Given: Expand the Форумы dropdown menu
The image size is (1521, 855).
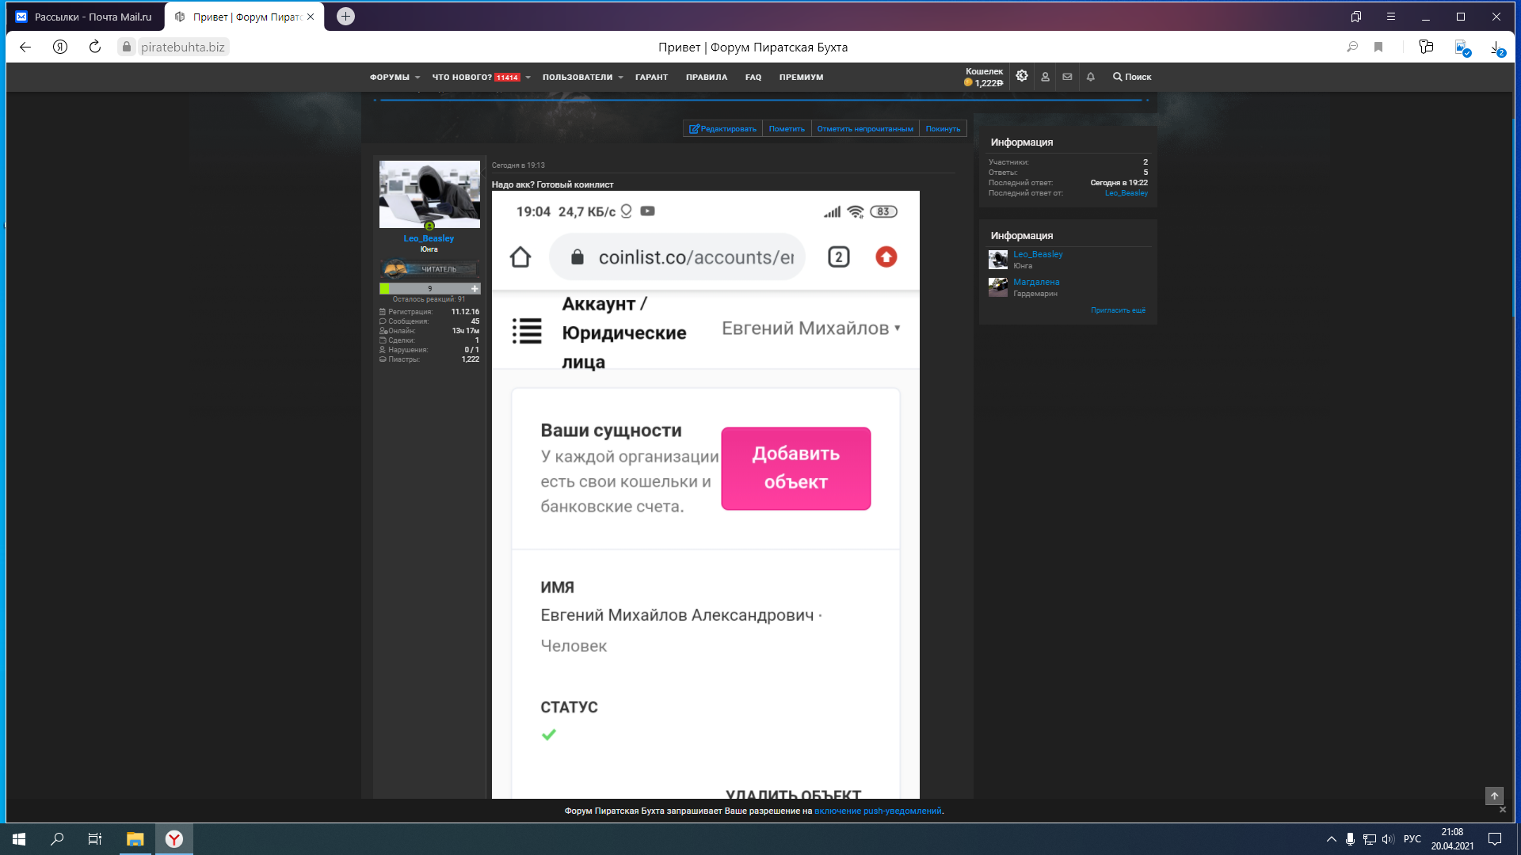Looking at the screenshot, I should 395,77.
